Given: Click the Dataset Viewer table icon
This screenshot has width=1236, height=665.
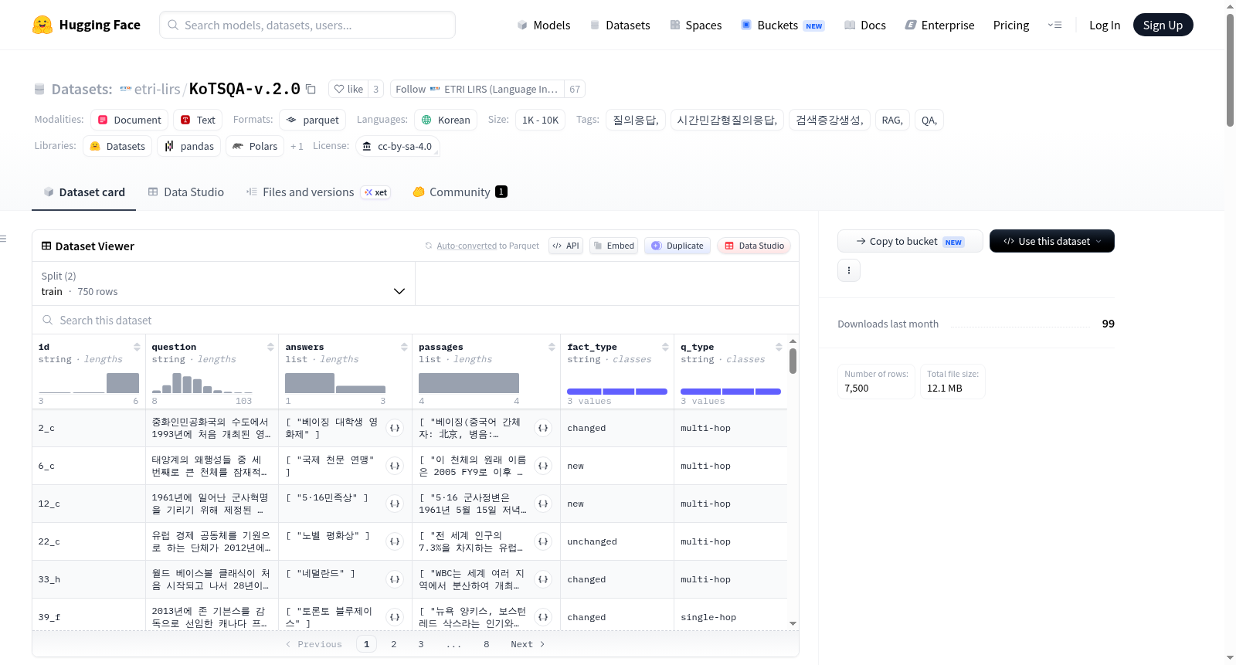Looking at the screenshot, I should point(46,246).
